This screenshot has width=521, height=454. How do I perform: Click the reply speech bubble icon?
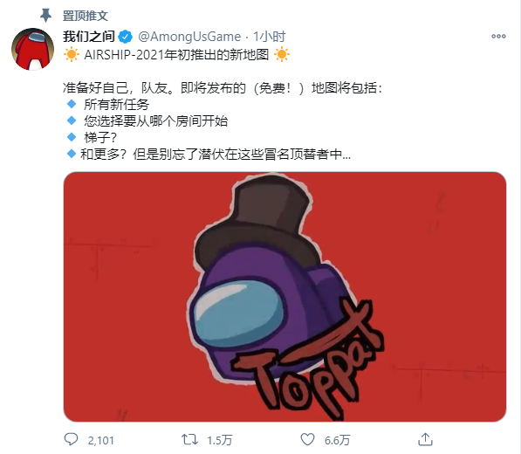71,439
